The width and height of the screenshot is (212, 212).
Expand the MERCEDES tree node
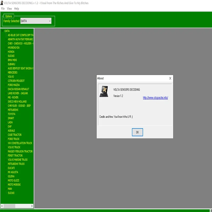pos(6,72)
